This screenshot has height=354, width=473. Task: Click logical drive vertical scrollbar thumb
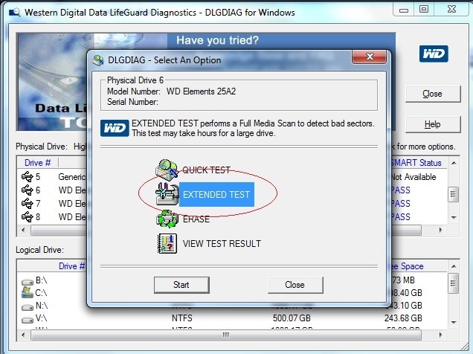tap(453, 283)
